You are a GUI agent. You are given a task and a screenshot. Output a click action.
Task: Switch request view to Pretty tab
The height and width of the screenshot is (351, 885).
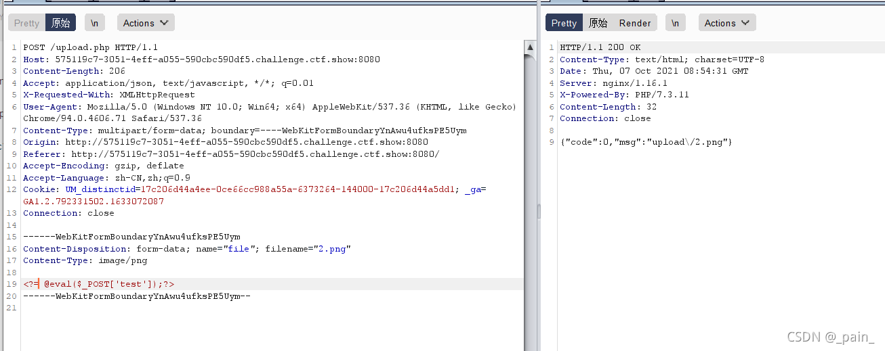(x=27, y=23)
